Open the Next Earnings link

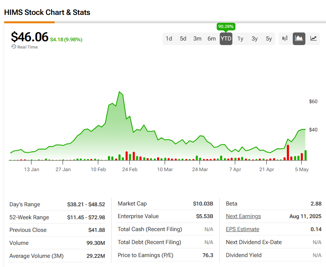tap(243, 216)
